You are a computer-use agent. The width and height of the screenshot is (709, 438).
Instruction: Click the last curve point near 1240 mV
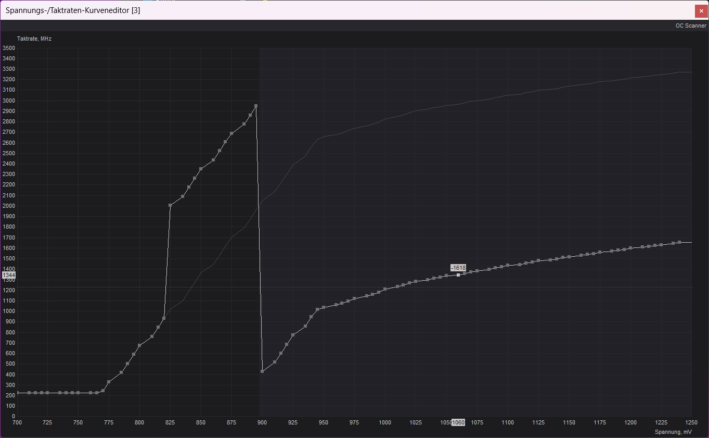tap(679, 242)
